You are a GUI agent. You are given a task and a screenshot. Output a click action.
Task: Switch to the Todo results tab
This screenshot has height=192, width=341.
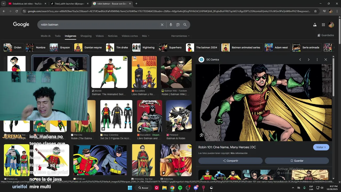(58, 36)
